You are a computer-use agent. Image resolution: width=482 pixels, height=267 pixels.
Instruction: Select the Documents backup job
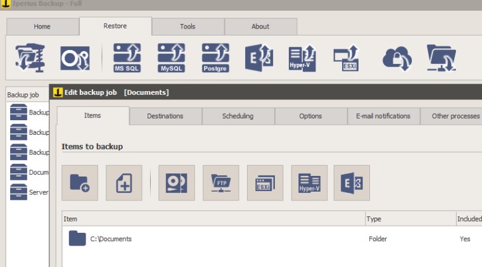coord(29,172)
